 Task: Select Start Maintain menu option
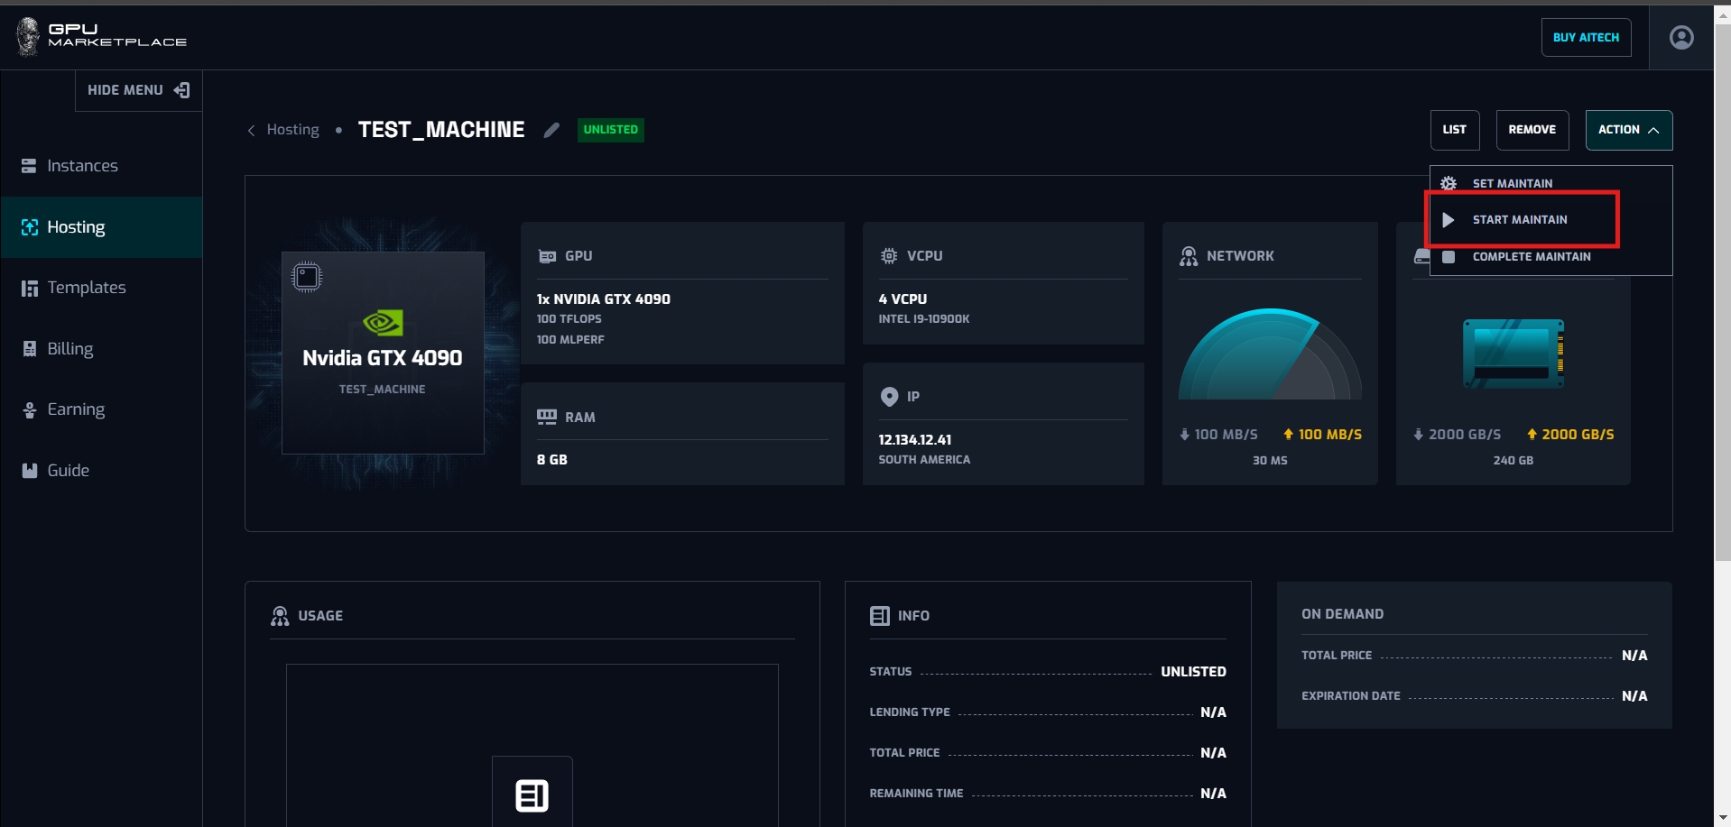point(1519,220)
